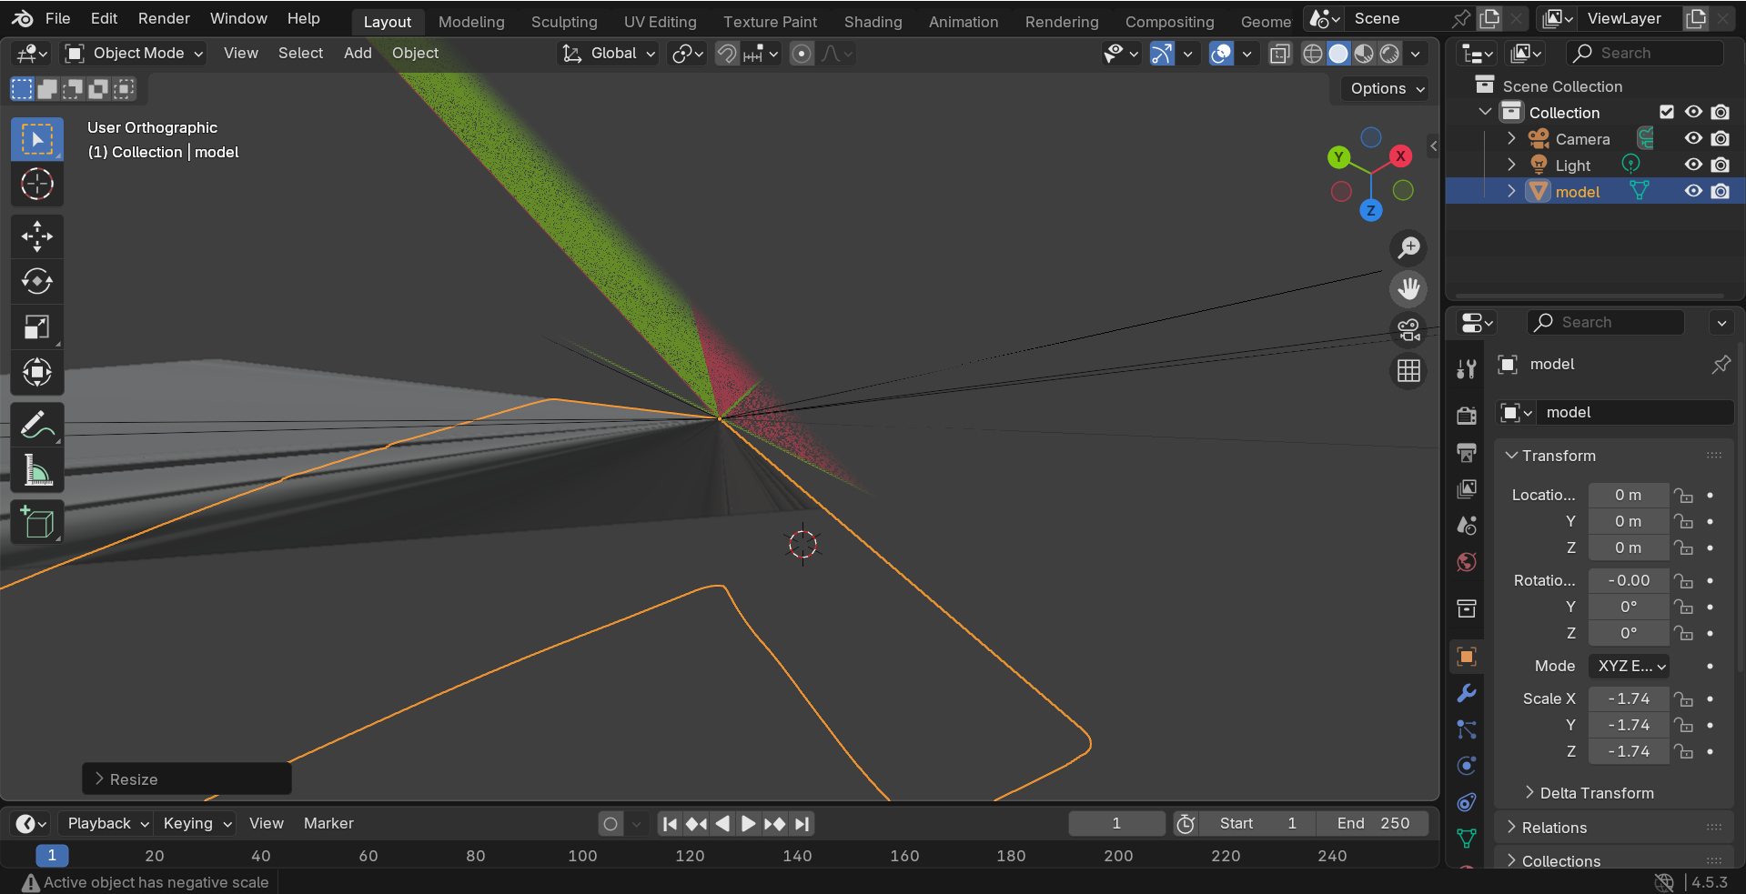Click the zoom magnifier viewport icon

pyautogui.click(x=1408, y=247)
